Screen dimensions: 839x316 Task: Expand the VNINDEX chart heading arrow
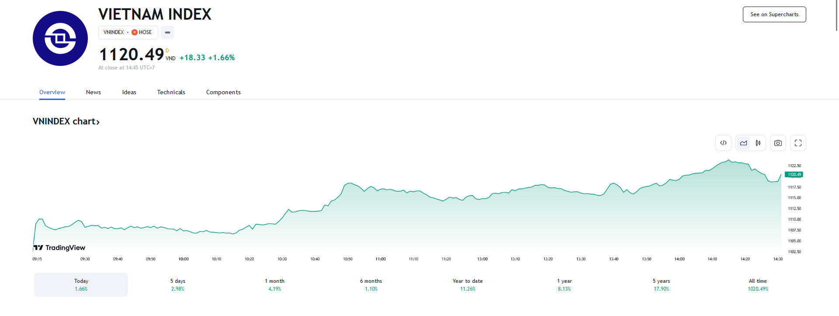point(98,122)
